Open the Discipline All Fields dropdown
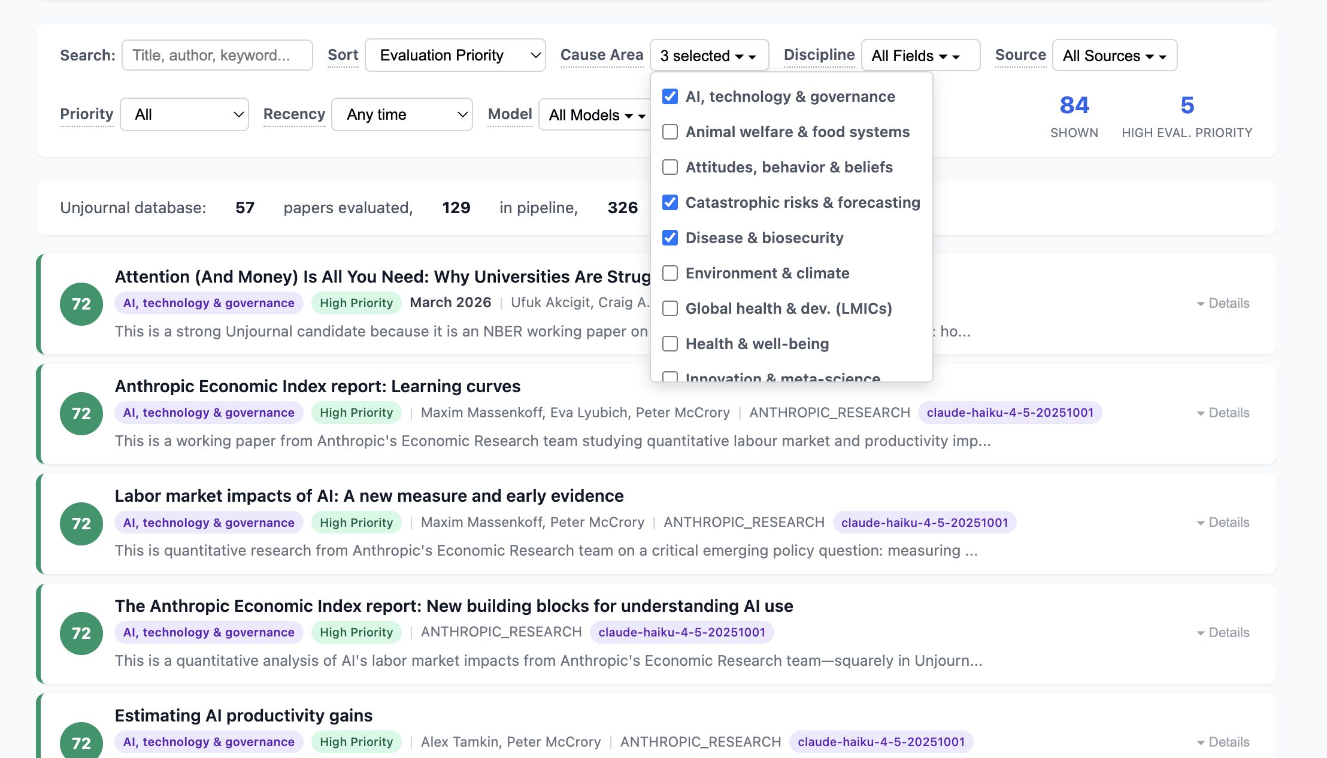The width and height of the screenshot is (1327, 758). point(920,56)
